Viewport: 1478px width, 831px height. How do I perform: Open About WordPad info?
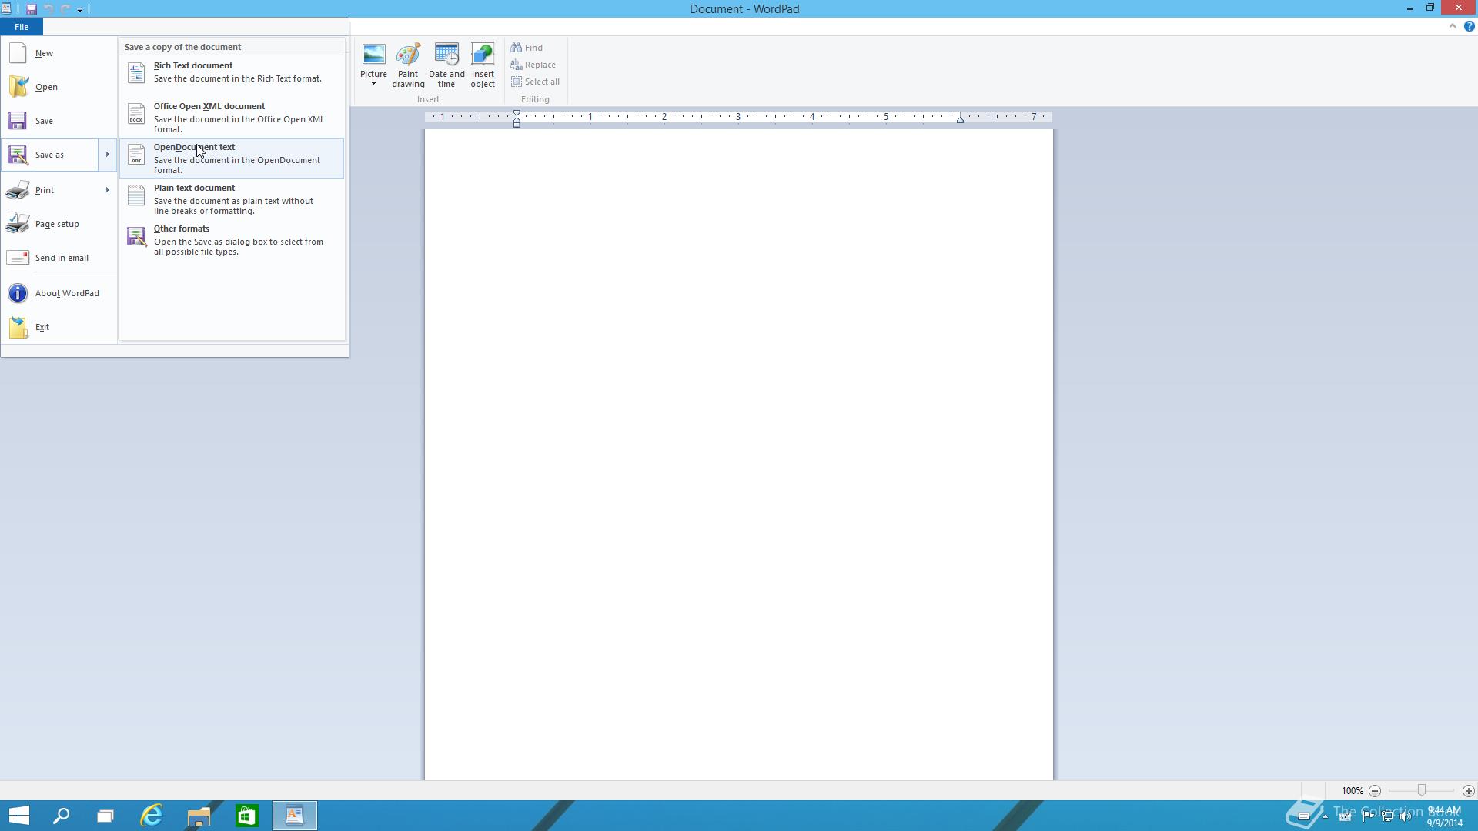59,293
